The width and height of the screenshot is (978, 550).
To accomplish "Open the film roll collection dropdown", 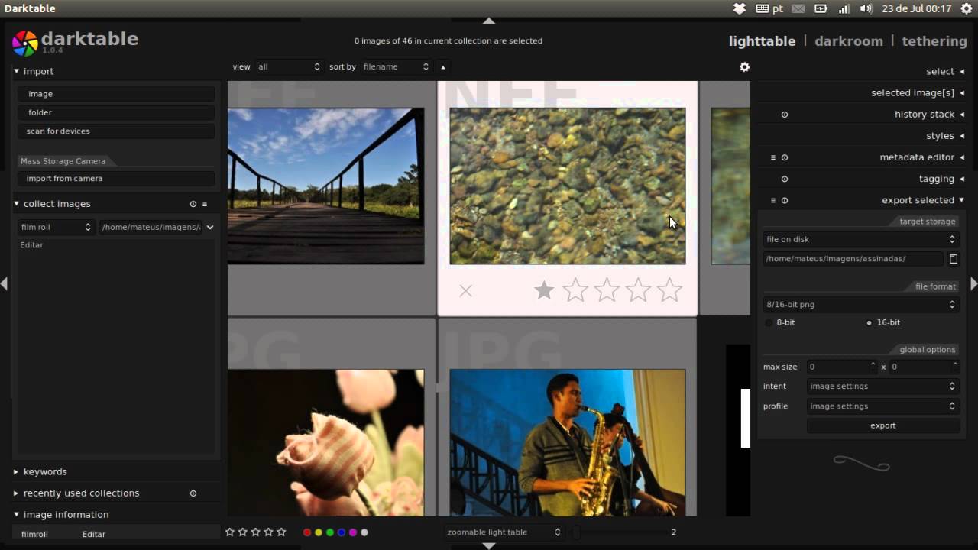I will pos(56,227).
